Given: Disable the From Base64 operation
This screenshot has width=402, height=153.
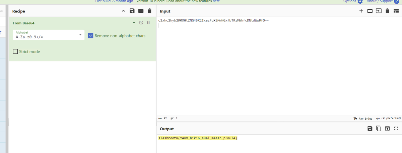Looking at the screenshot, I should point(141,23).
